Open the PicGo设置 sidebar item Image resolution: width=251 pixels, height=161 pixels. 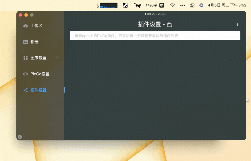tap(40, 74)
